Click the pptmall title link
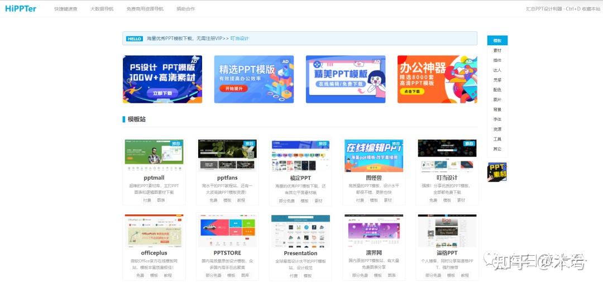The height and width of the screenshot is (287, 603). (154, 178)
